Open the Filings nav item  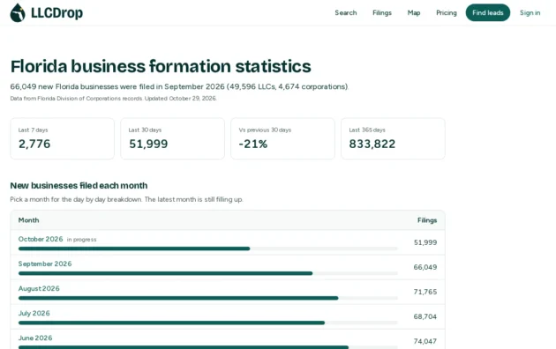point(382,12)
